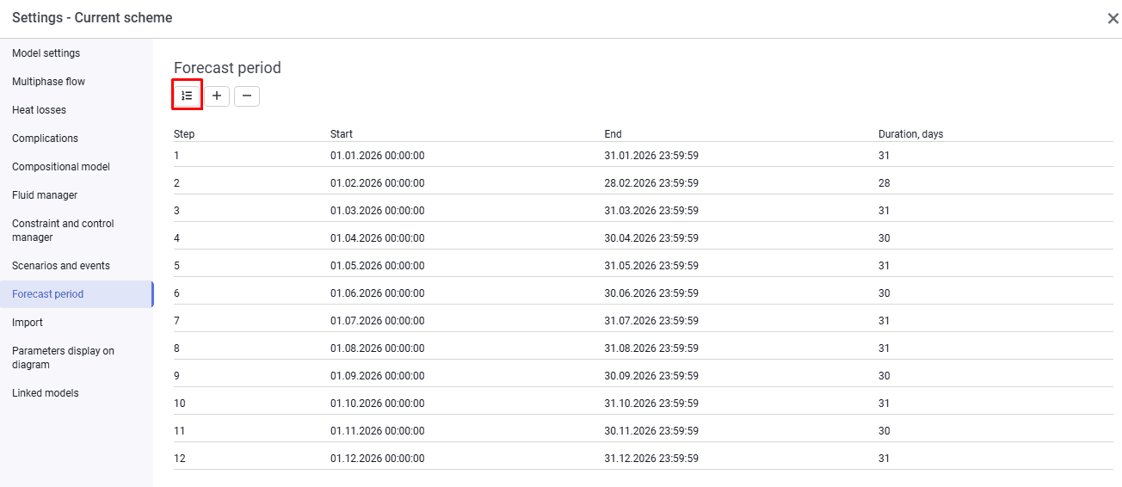Select start date 01.04.2026 00:00:00
The image size is (1122, 487).
378,238
